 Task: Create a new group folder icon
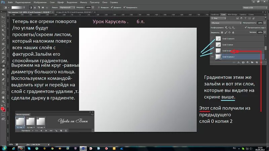[252, 62]
